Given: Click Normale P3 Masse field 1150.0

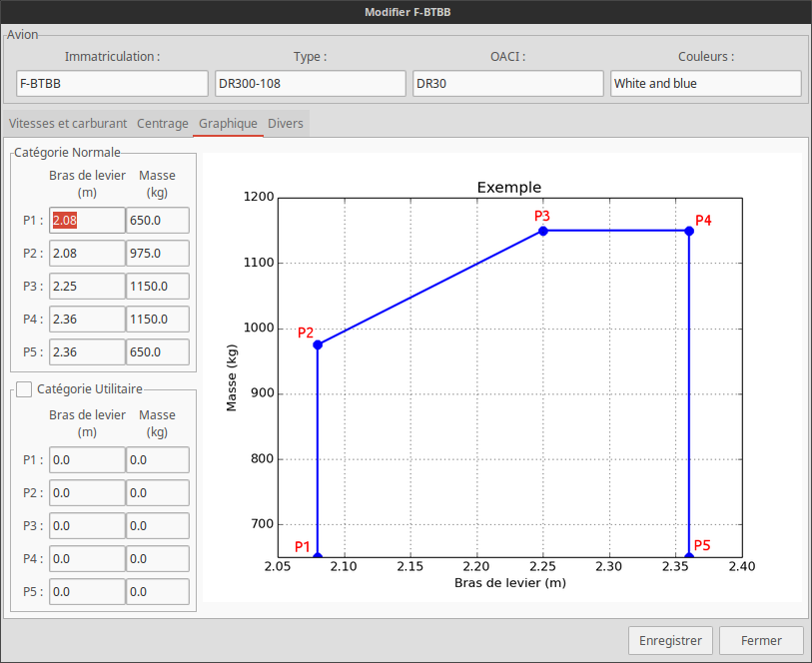Looking at the screenshot, I should pos(158,287).
